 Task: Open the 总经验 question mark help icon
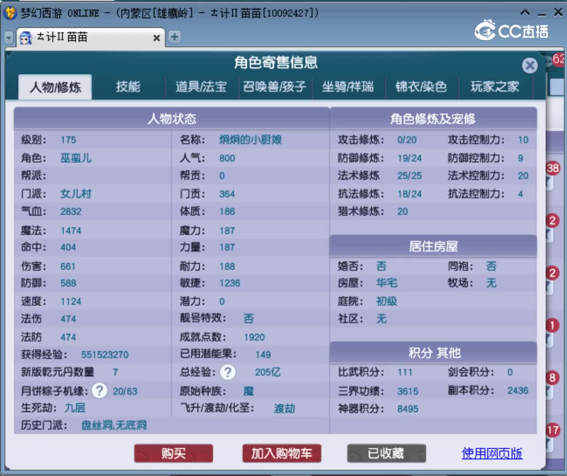pyautogui.click(x=227, y=372)
